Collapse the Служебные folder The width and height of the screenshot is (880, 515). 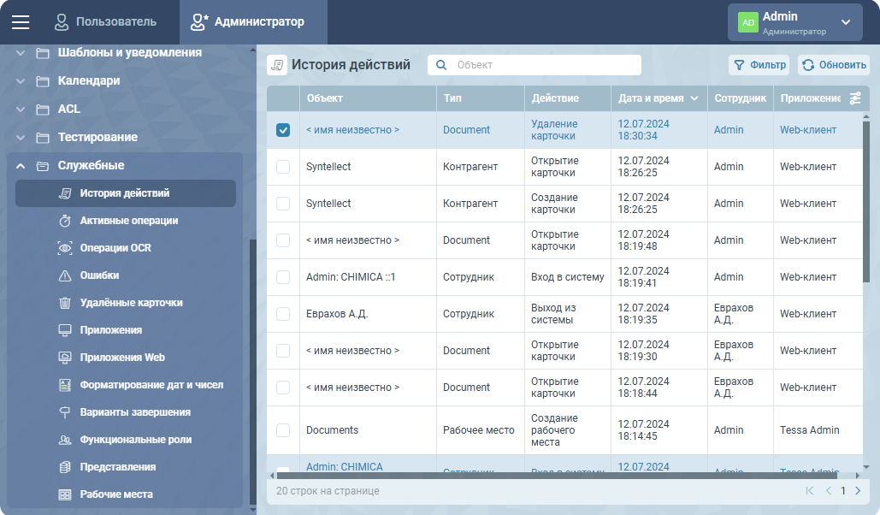pos(21,165)
